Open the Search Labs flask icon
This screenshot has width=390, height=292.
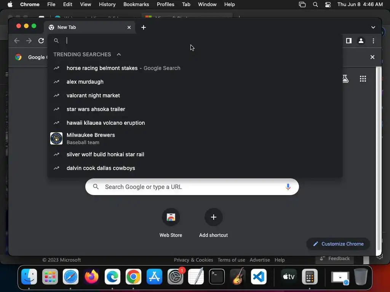[345, 79]
